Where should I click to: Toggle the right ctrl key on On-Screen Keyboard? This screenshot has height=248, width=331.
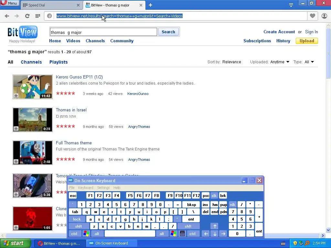(193, 234)
